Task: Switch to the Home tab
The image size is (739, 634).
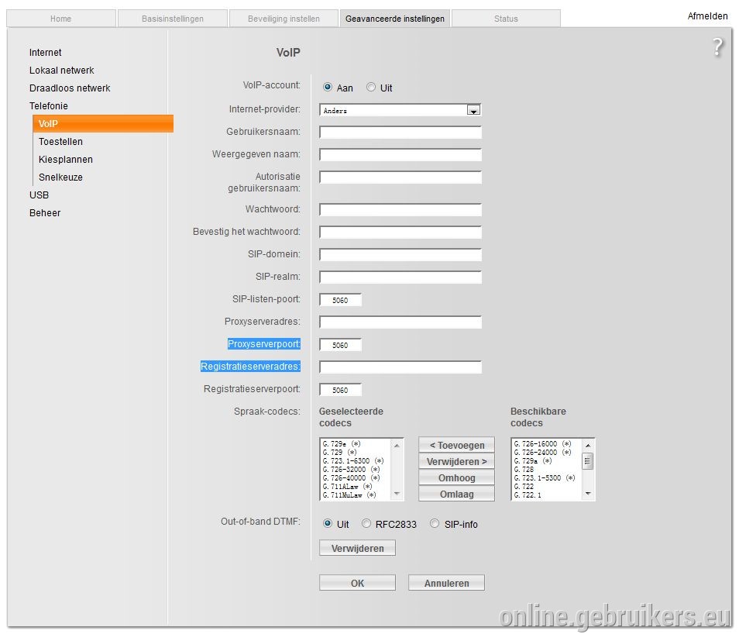Action: pyautogui.click(x=60, y=19)
